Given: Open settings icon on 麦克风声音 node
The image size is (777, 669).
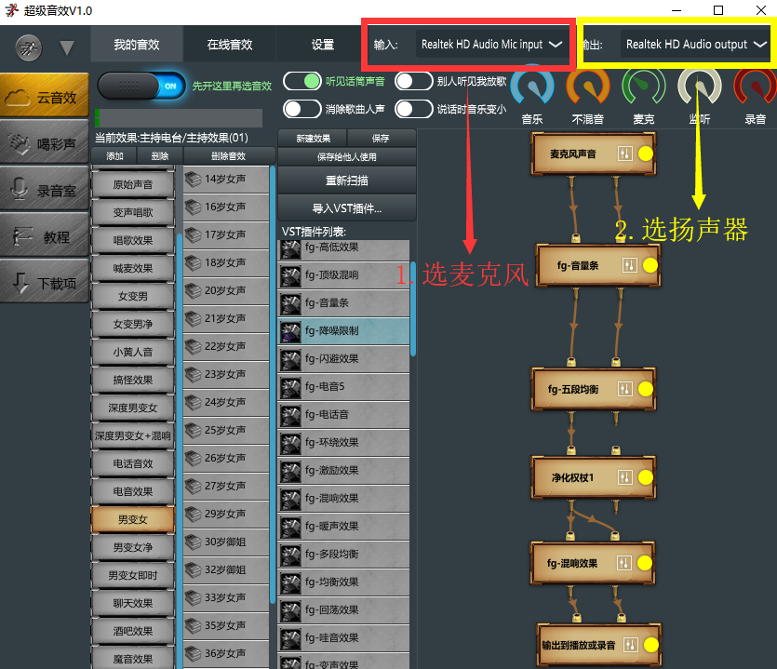Looking at the screenshot, I should tap(625, 154).
